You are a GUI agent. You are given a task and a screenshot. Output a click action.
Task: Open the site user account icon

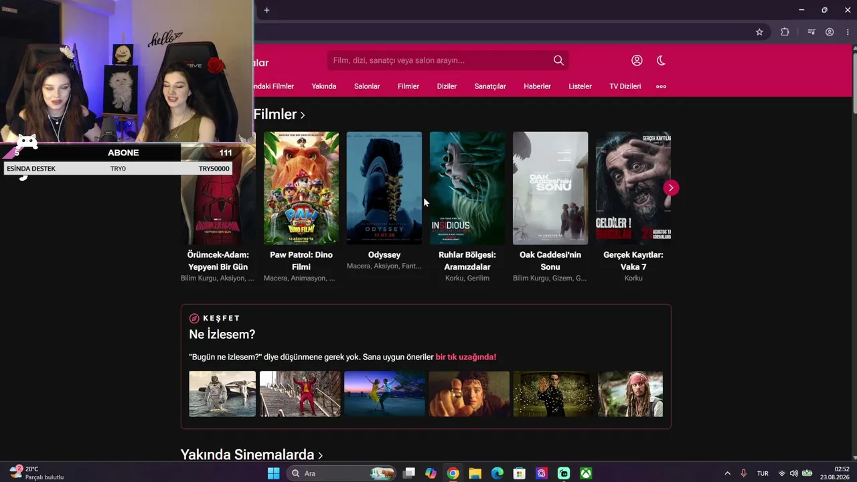(x=637, y=60)
